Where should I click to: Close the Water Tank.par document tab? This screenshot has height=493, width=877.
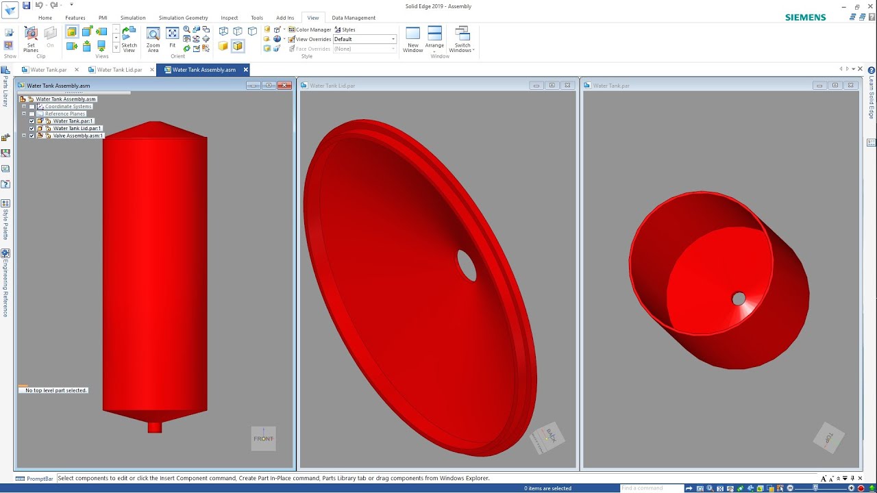(76, 70)
